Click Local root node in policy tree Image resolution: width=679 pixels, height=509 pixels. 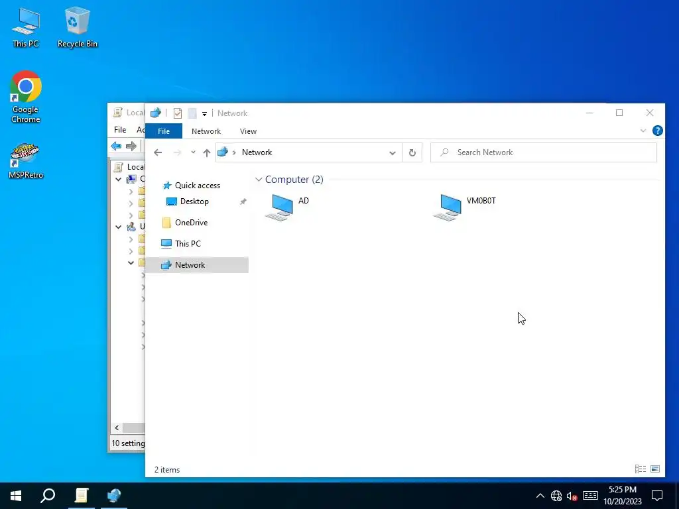point(129,167)
